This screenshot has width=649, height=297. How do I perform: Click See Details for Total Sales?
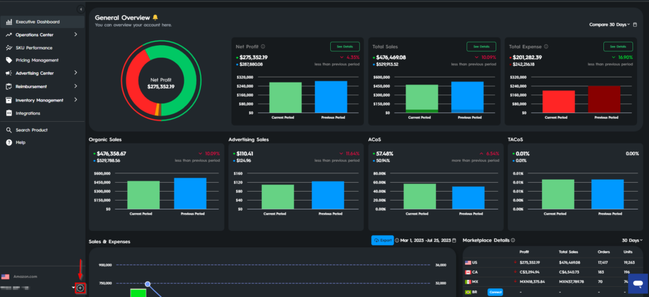pos(482,46)
